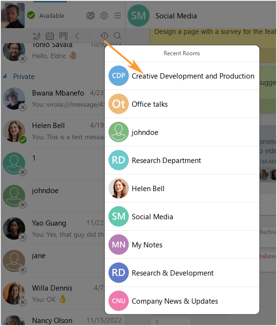277x326 pixels.
Task: Open My Notes room
Action: 182,244
